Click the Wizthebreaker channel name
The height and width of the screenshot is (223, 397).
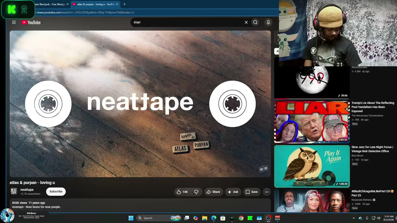pos(359,67)
